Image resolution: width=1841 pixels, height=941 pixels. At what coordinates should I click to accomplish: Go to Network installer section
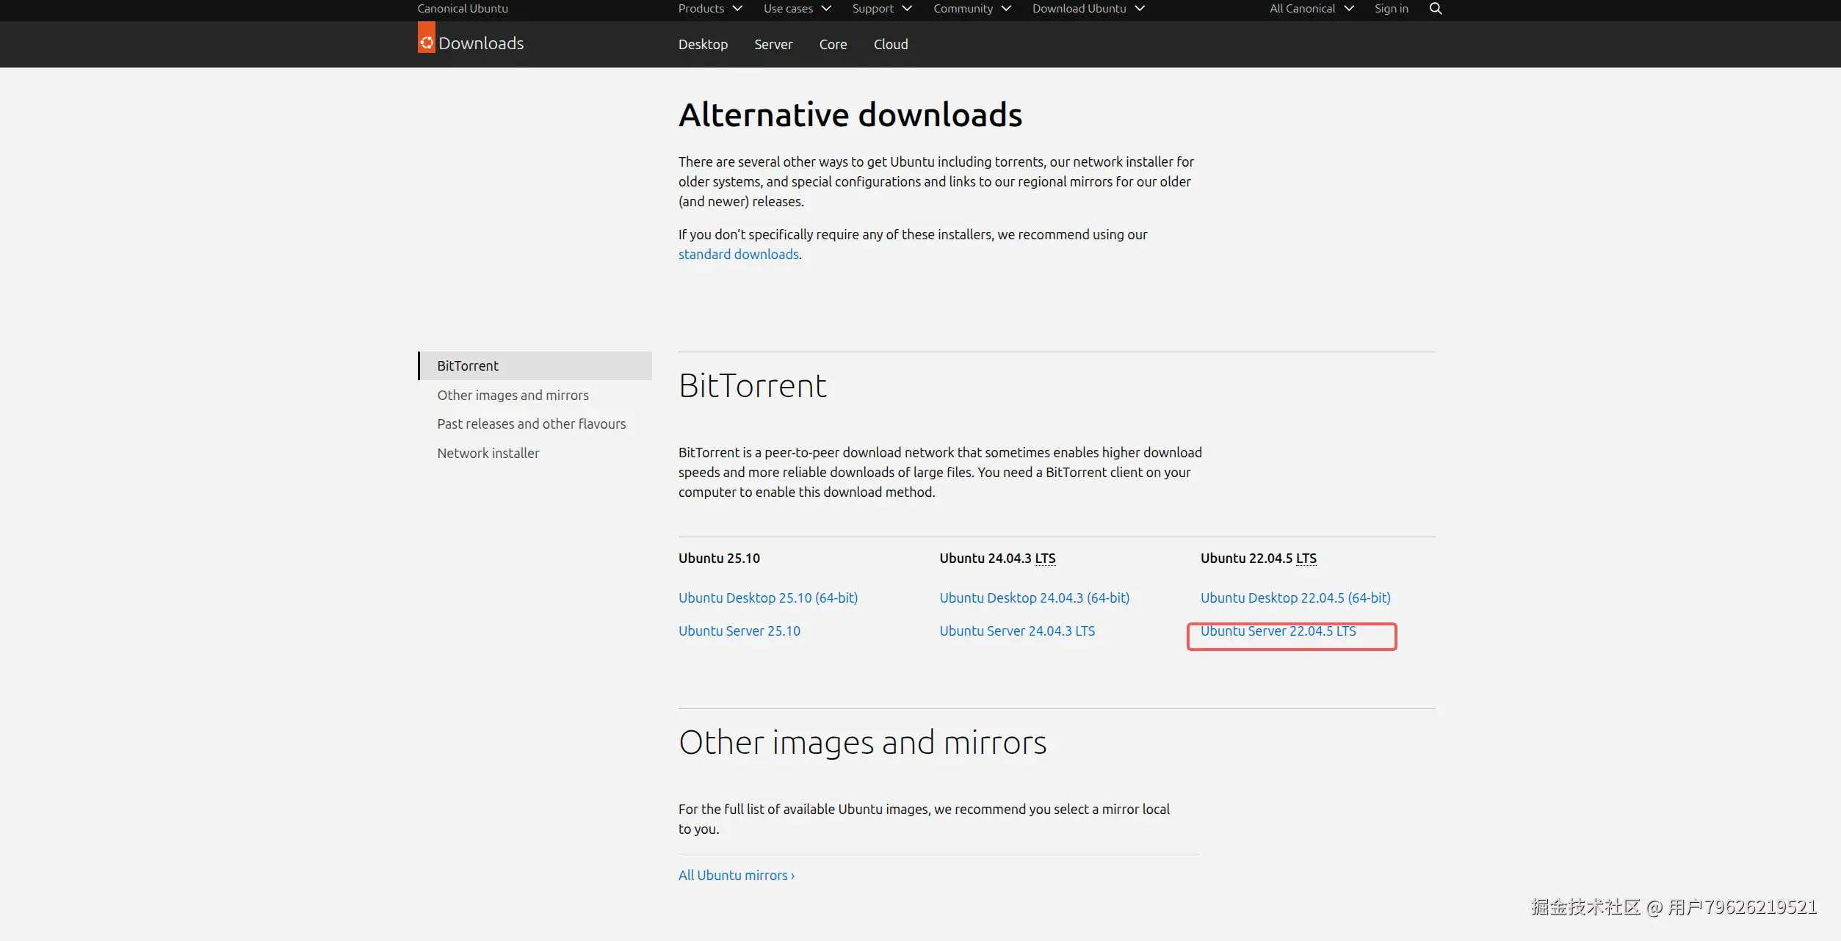(488, 454)
